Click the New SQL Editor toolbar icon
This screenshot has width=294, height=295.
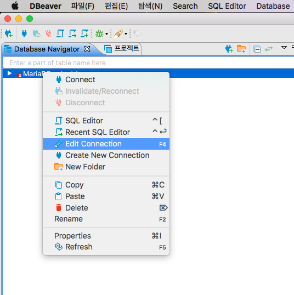tap(84, 33)
